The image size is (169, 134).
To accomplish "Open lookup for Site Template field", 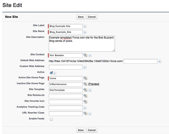I will (85, 90).
